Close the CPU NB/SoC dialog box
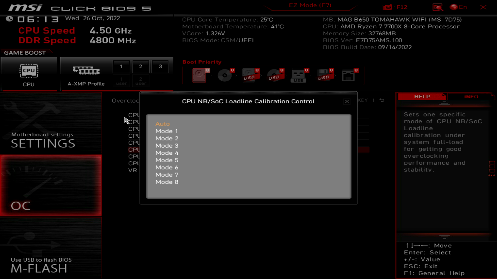Viewport: 497px width, 279px height. pos(347,101)
